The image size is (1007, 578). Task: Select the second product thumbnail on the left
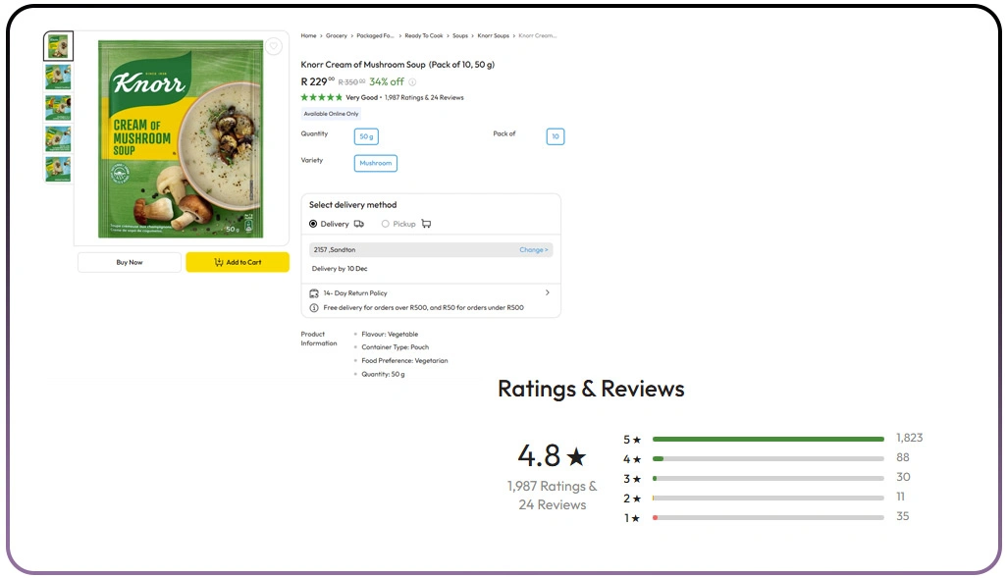pyautogui.click(x=57, y=77)
